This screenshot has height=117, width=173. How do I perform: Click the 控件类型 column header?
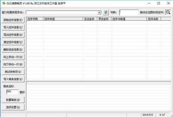click(x=63, y=19)
